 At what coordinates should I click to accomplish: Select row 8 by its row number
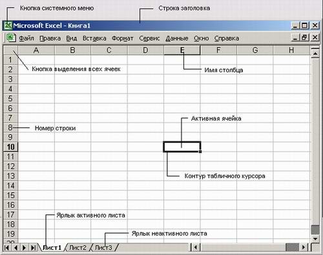click(x=10, y=128)
